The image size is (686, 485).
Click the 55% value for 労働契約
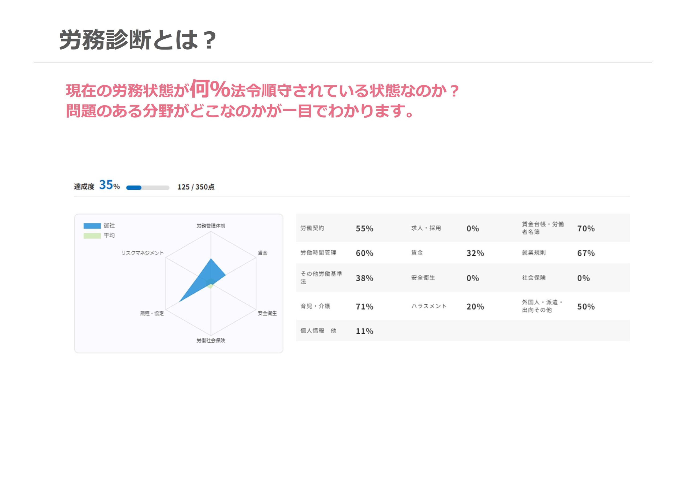point(364,229)
